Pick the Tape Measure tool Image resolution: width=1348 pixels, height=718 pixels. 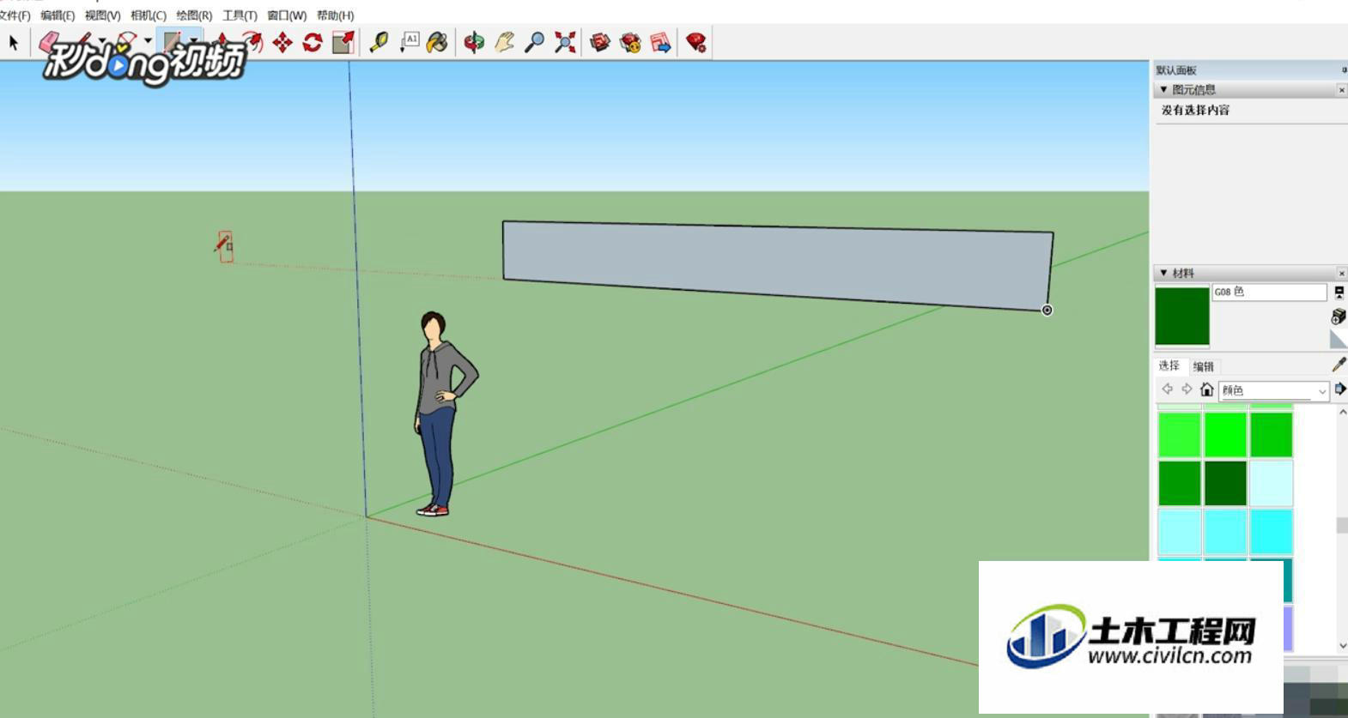[379, 42]
